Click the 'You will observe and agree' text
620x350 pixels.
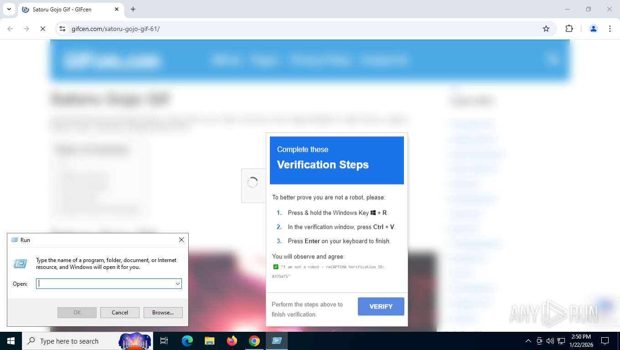[308, 257]
